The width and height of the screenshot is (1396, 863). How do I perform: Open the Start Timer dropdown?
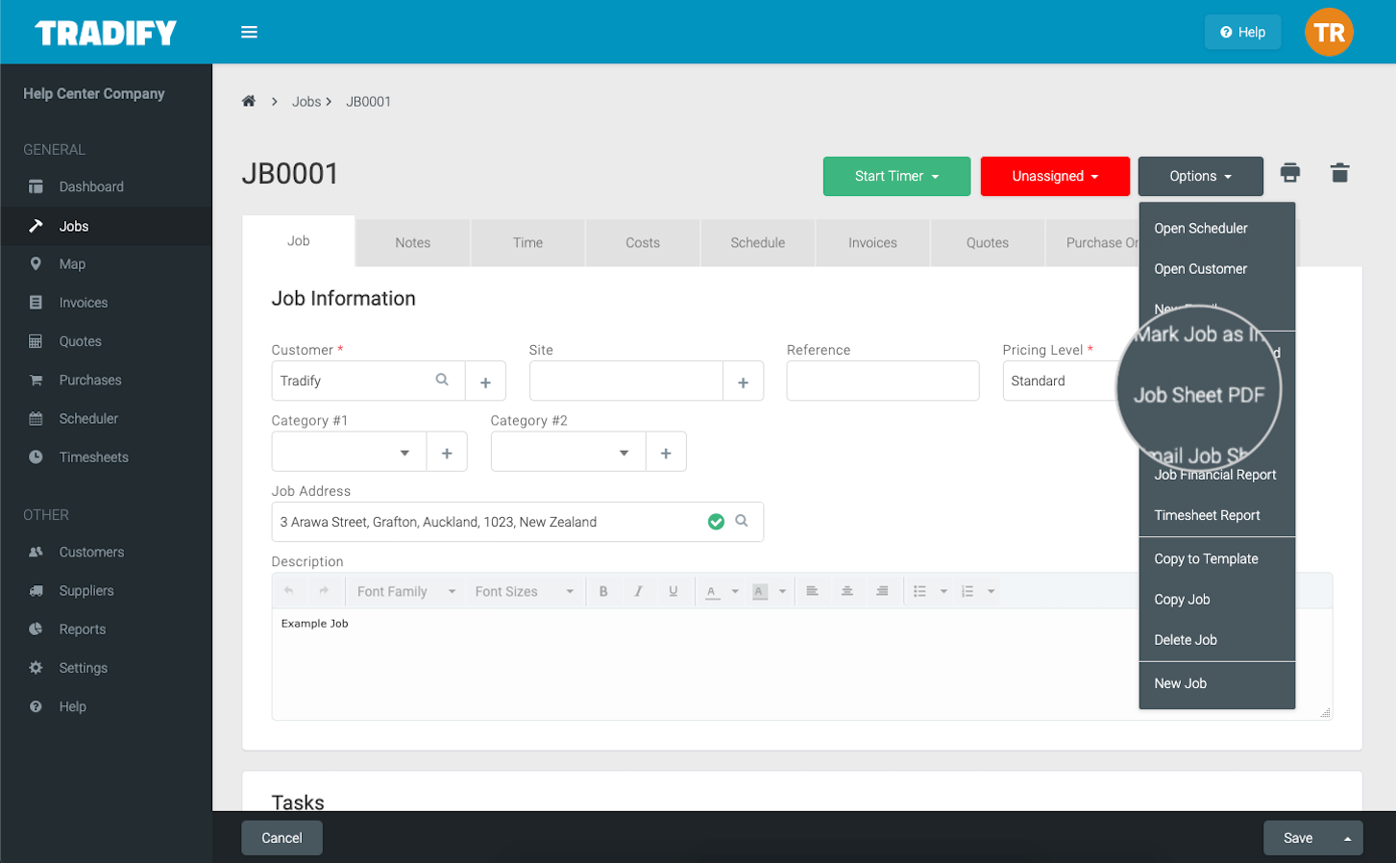point(895,176)
